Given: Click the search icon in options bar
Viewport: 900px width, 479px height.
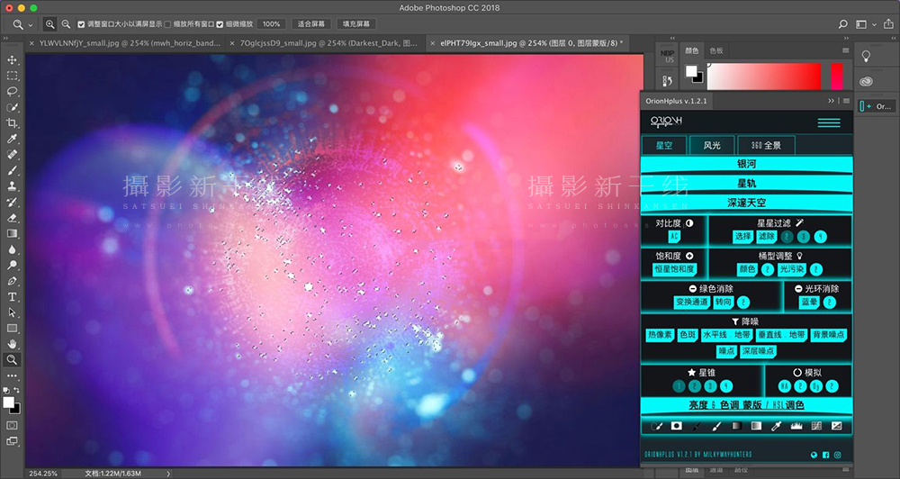Looking at the screenshot, I should point(843,24).
